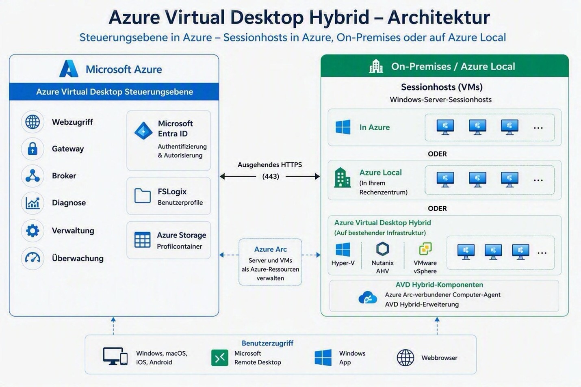Click the Webbrowser globe icon
Screen dimensions: 581x387
(405, 358)
